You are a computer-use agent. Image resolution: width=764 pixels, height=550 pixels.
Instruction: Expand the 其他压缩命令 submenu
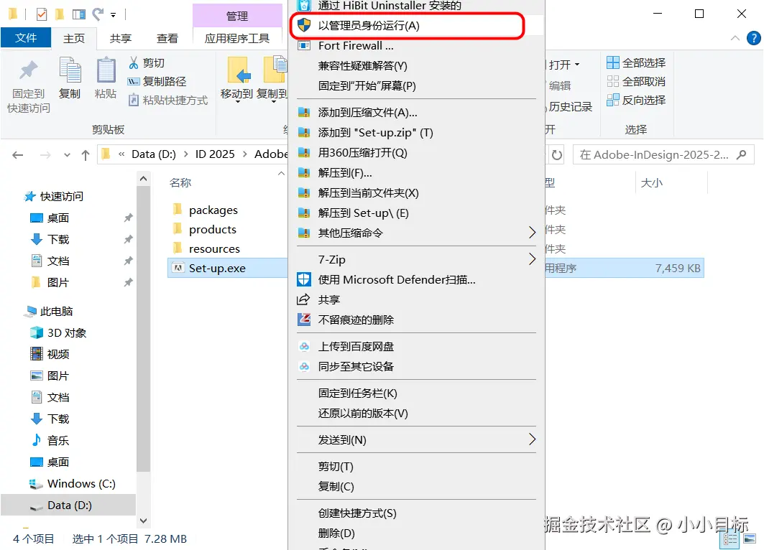pyautogui.click(x=416, y=233)
